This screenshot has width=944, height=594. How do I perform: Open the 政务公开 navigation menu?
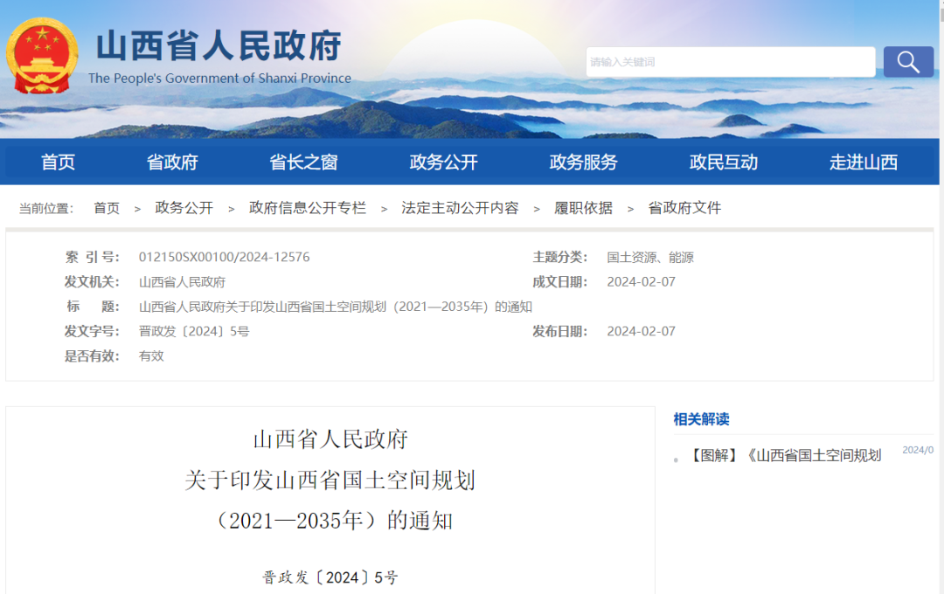(x=442, y=162)
